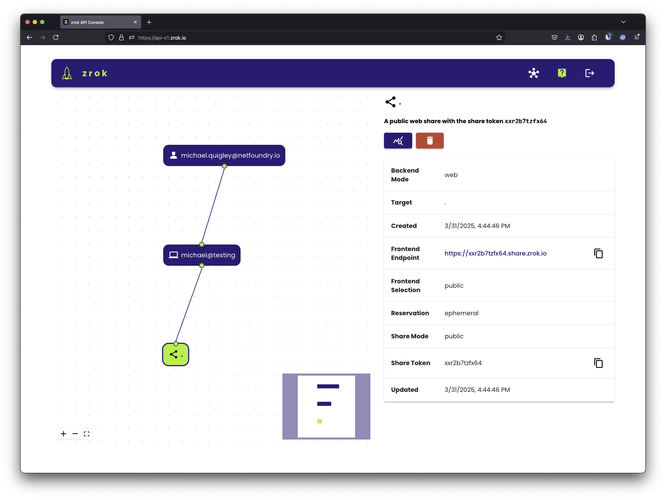Copy the Frontend Endpoint URL

[598, 253]
